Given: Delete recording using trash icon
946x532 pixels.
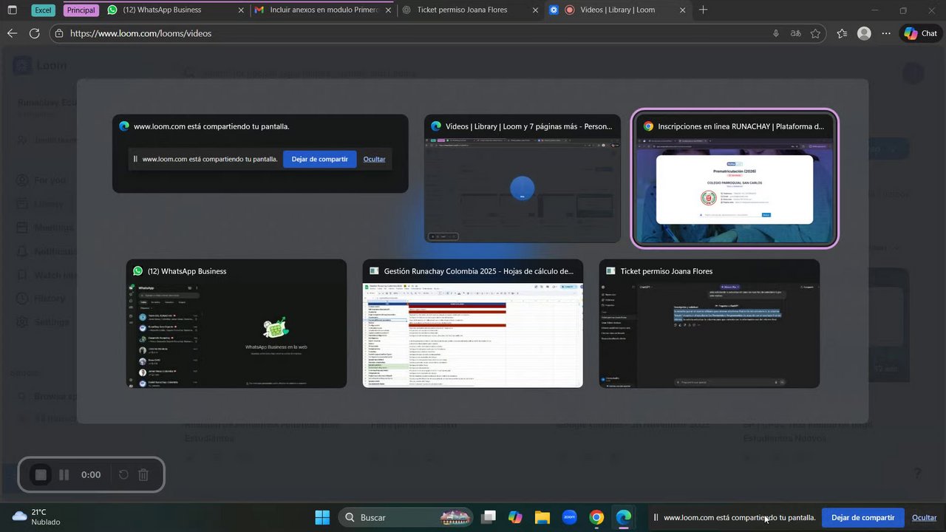Looking at the screenshot, I should 144,475.
